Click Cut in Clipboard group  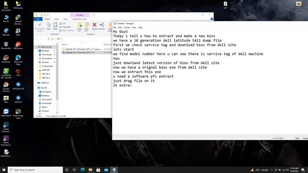pyautogui.click(x=62, y=24)
